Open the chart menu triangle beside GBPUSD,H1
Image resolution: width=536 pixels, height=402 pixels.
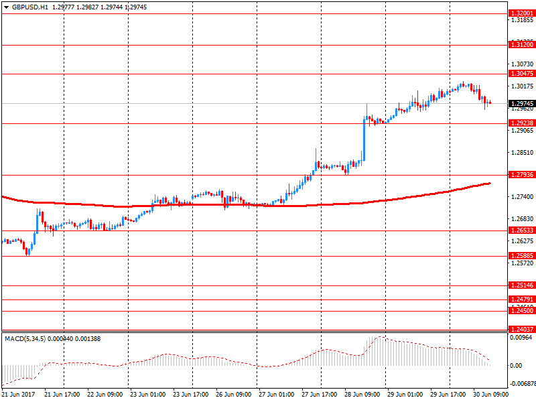6,7
